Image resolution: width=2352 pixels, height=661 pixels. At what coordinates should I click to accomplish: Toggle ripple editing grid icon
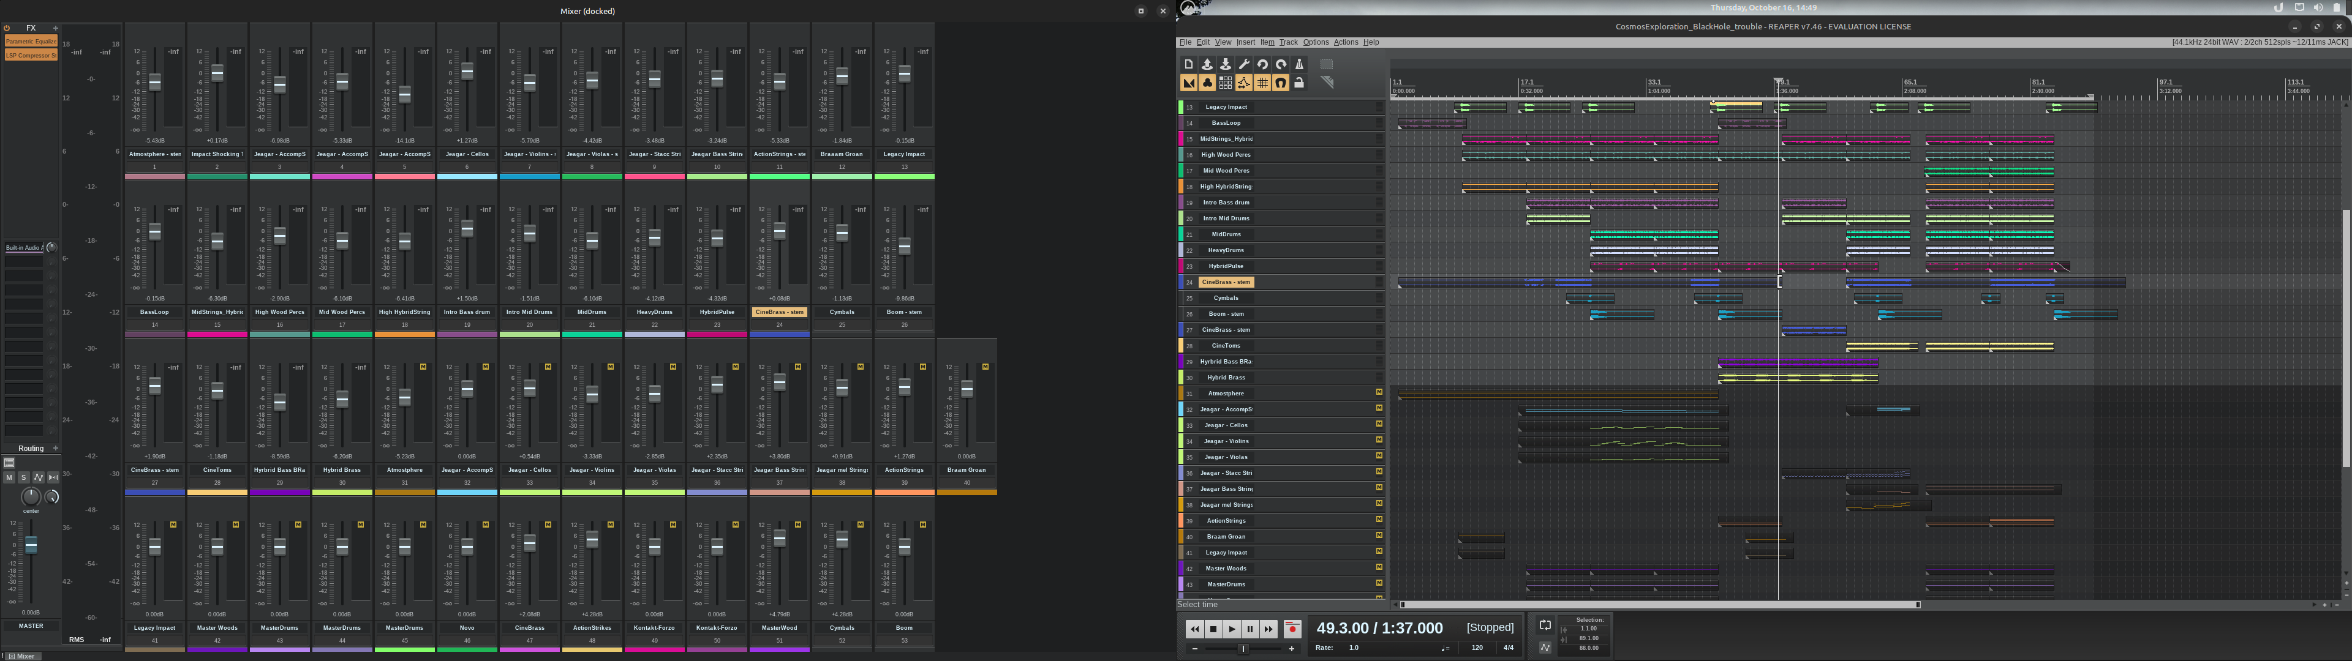(x=1225, y=83)
